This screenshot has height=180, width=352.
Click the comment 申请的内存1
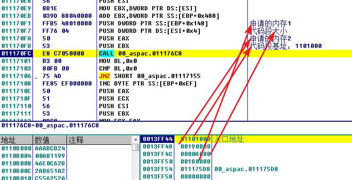point(270,23)
